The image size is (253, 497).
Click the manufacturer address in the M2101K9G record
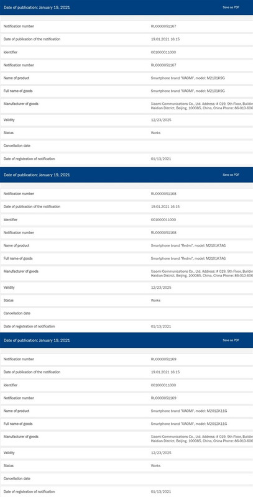tap(202, 106)
